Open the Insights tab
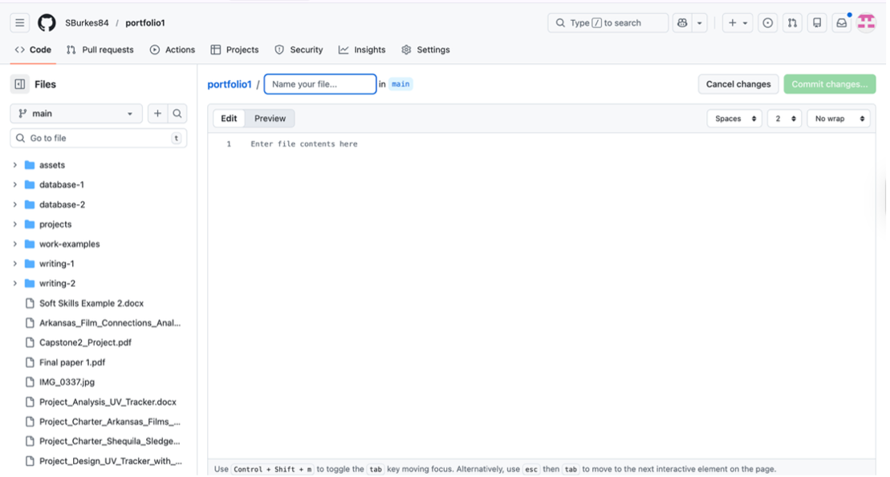Screen dimensions: 890x477 point(362,50)
